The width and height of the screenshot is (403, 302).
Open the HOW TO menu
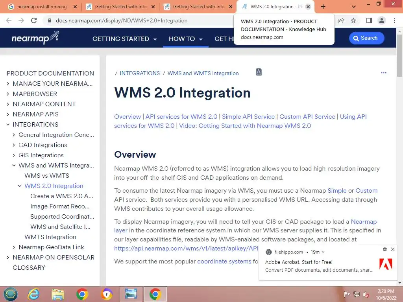[186, 39]
